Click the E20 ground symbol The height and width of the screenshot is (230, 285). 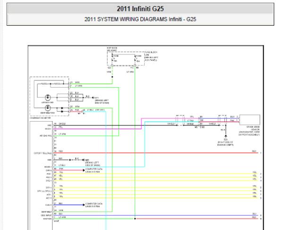(x=225, y=136)
